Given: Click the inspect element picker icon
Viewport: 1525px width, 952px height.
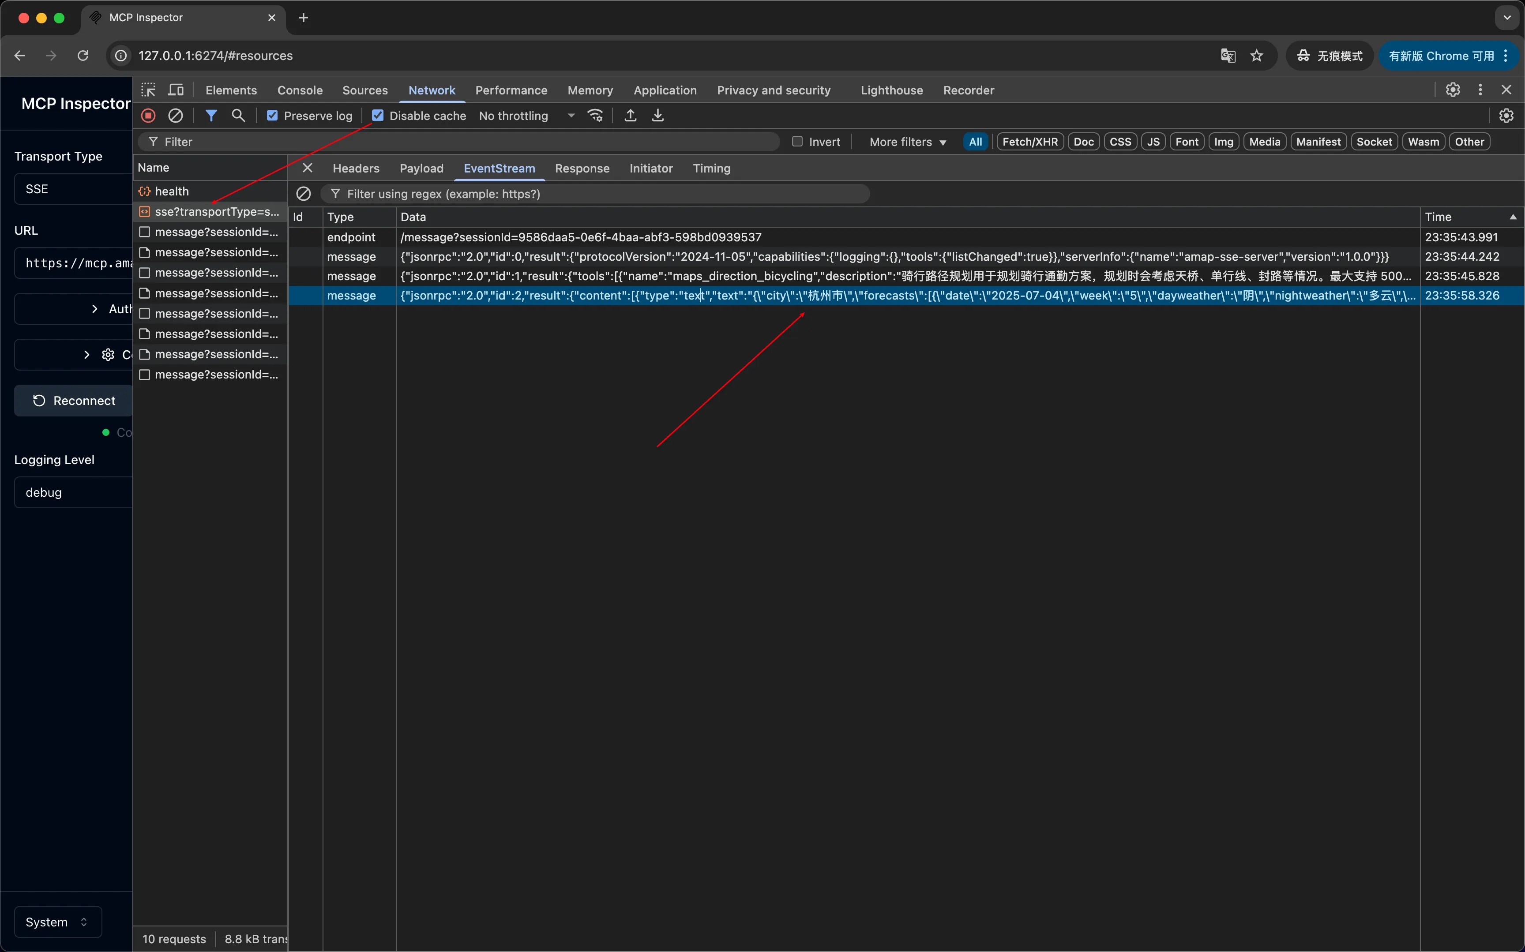Looking at the screenshot, I should 149,90.
